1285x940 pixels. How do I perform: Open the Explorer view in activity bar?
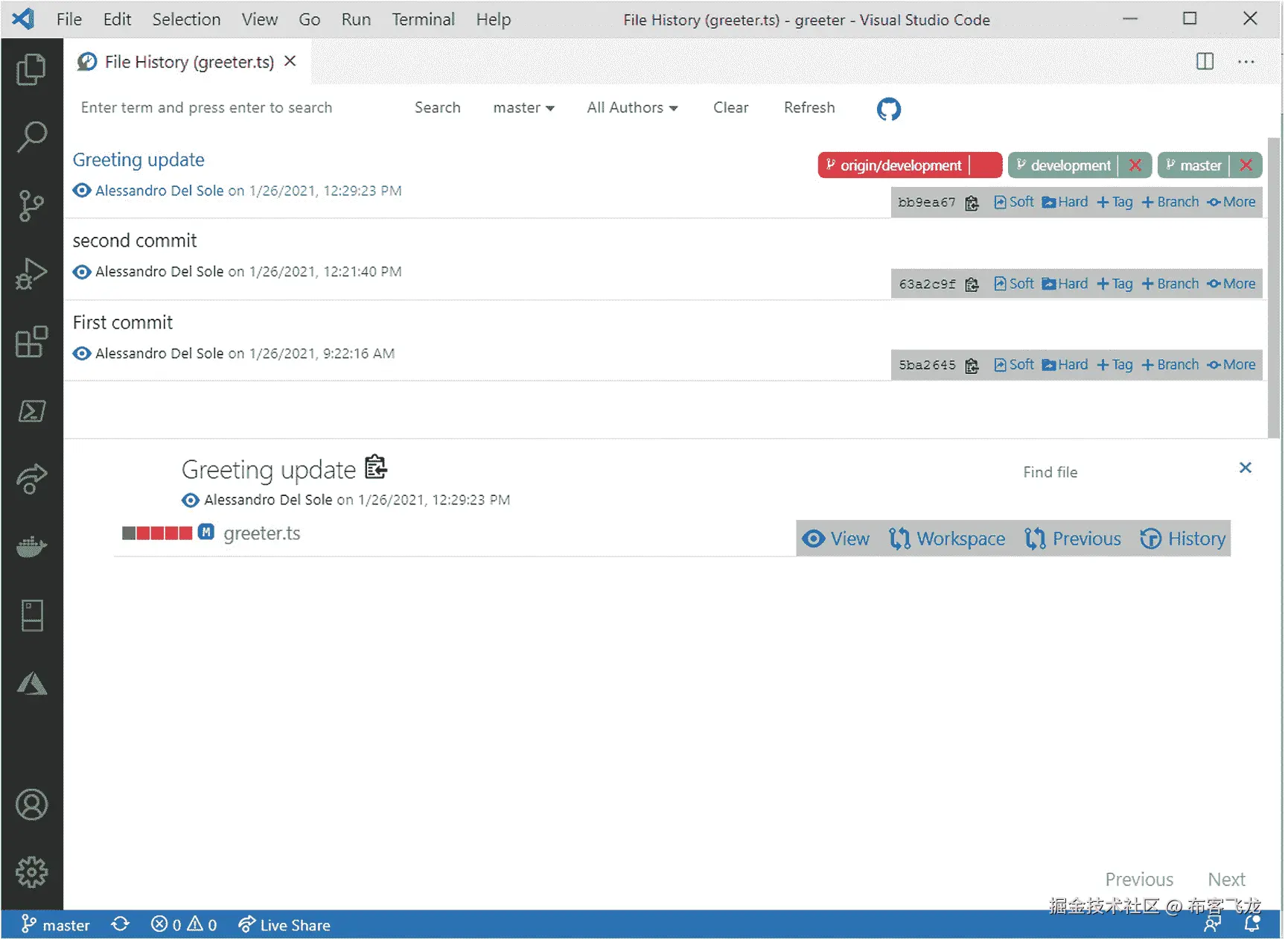tap(31, 69)
